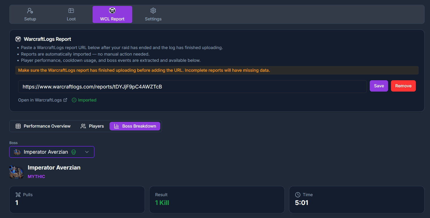Screen dimensions: 430x218
Task: Click the Settings gear icon
Action: tap(153, 11)
